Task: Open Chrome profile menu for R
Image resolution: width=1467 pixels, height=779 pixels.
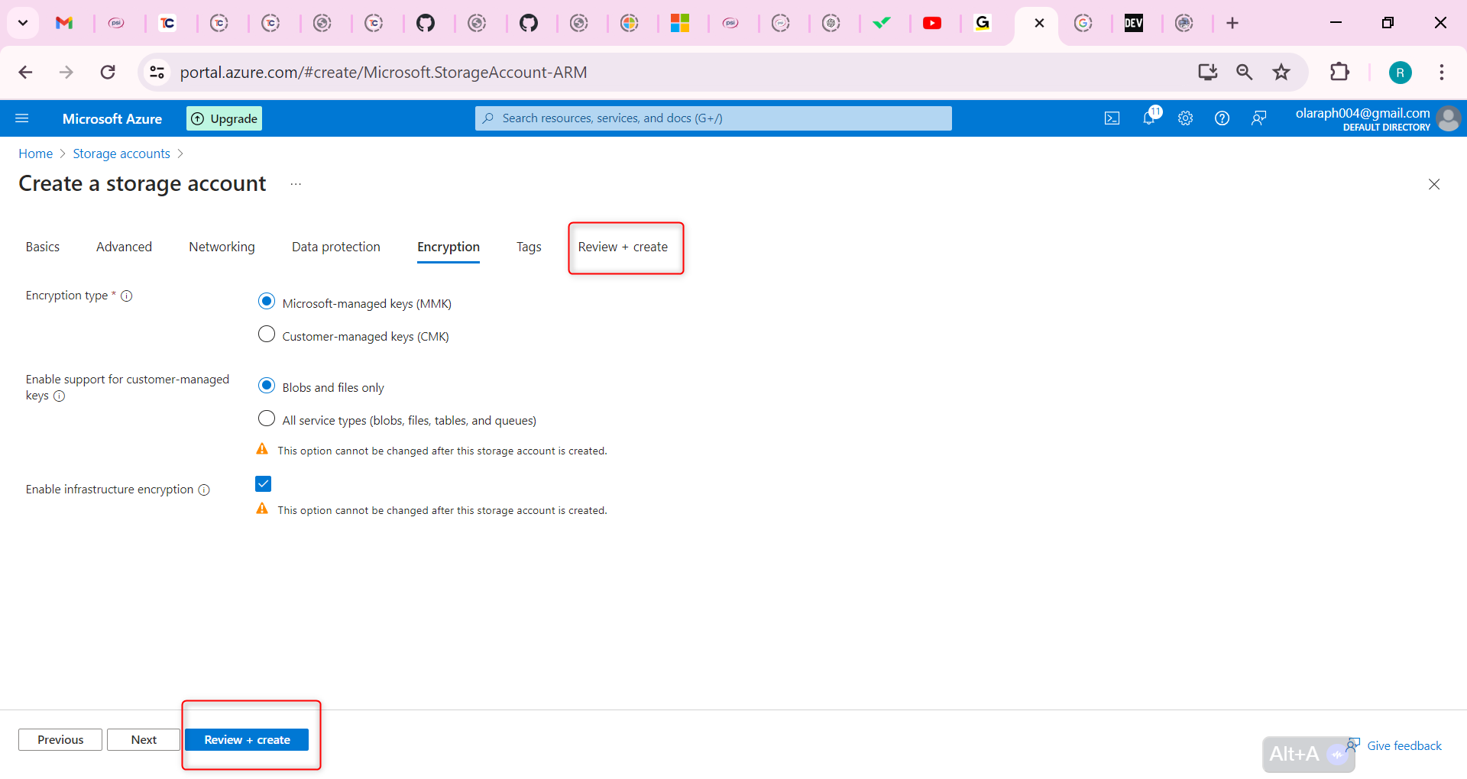Action: pyautogui.click(x=1401, y=72)
